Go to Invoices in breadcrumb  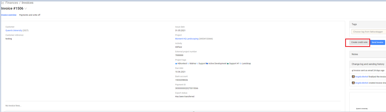point(27,3)
